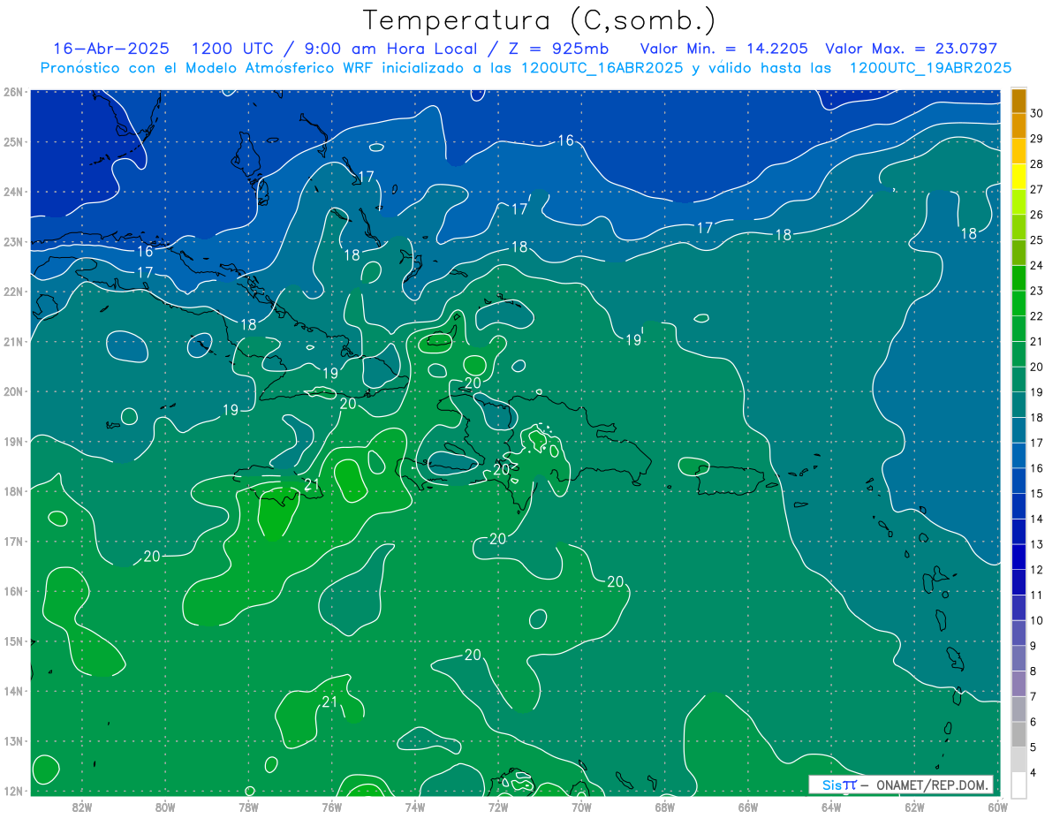Viewport: 1060px width, 819px height.
Task: Click the '72W' longitude axis label
Action: click(x=498, y=806)
